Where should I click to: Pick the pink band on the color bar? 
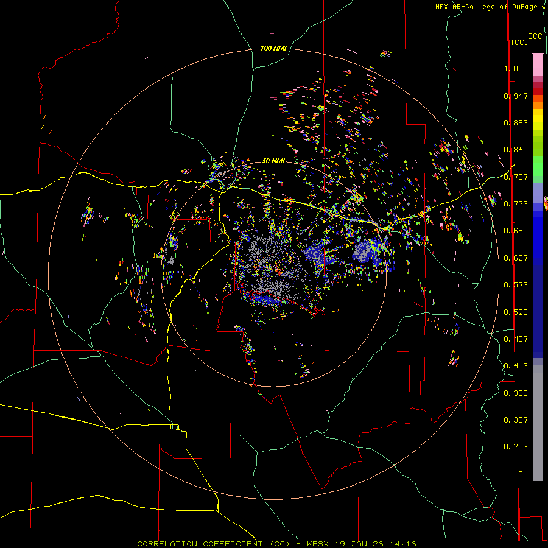538,65
